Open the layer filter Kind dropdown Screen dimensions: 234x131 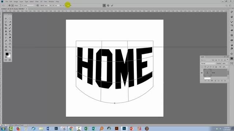click(x=207, y=60)
